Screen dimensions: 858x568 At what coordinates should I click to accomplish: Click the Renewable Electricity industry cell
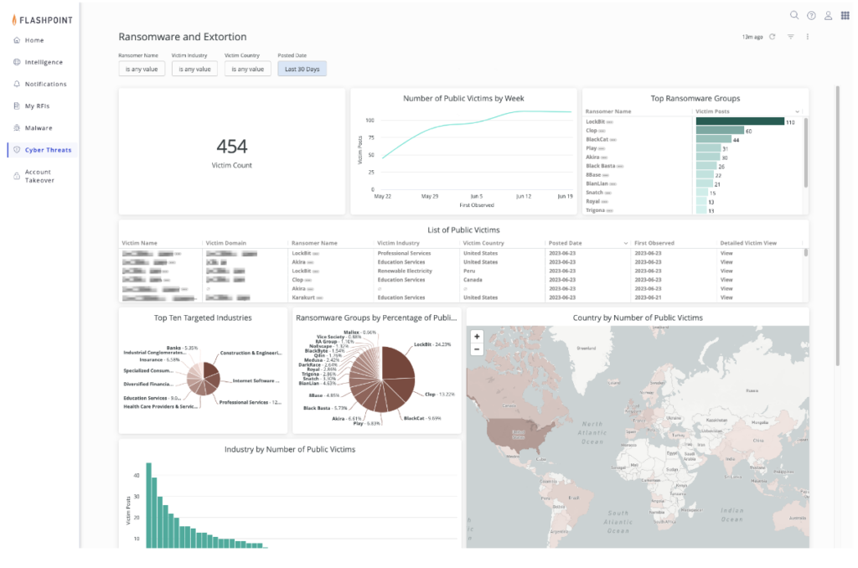click(405, 271)
